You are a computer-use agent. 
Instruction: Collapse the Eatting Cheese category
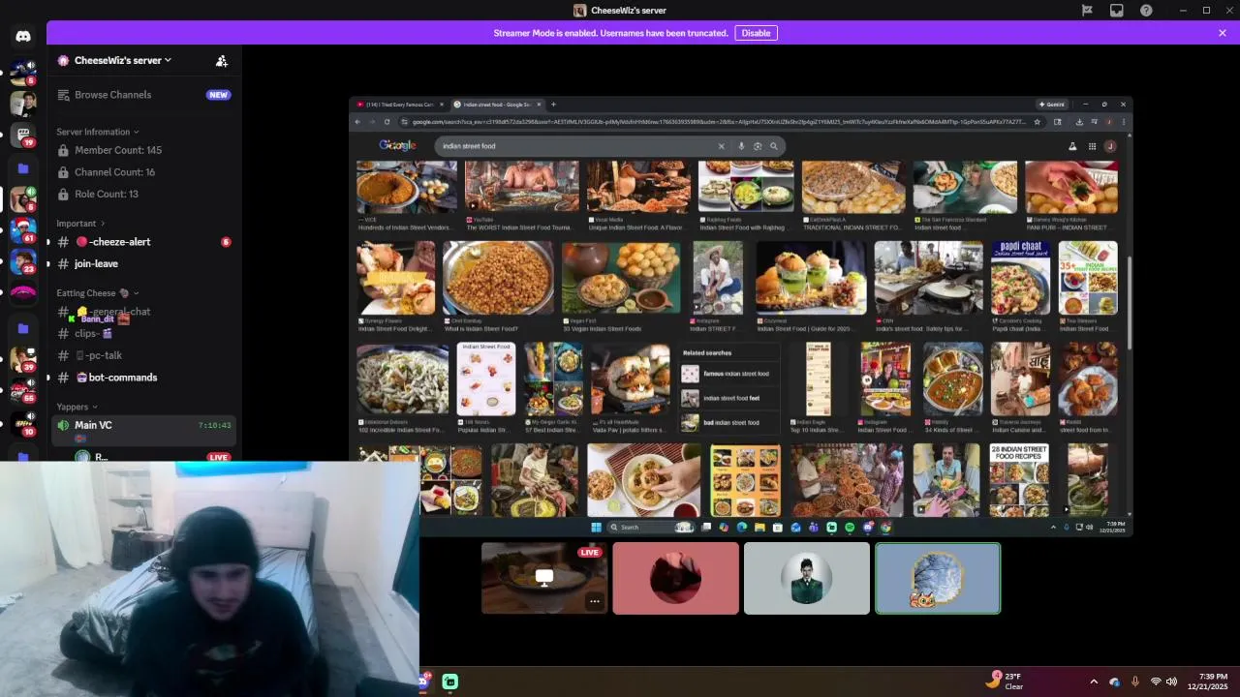(97, 293)
